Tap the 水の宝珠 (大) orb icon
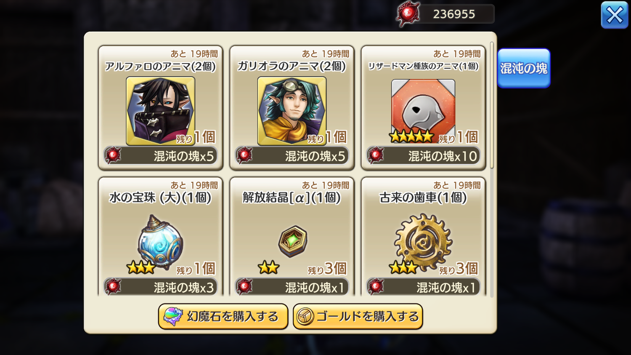The height and width of the screenshot is (355, 631). (x=160, y=242)
